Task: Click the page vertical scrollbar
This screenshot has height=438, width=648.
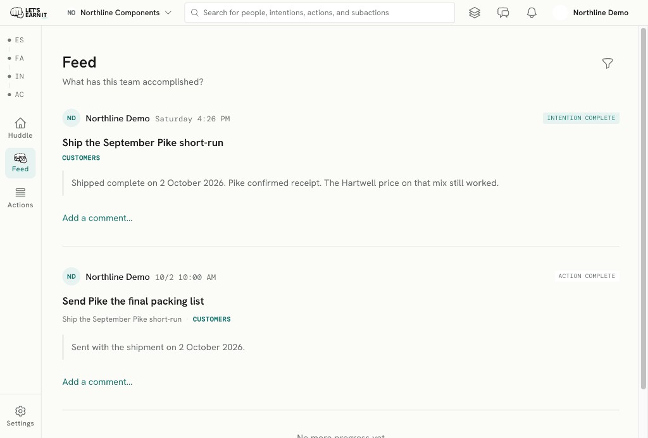Action: point(644,208)
